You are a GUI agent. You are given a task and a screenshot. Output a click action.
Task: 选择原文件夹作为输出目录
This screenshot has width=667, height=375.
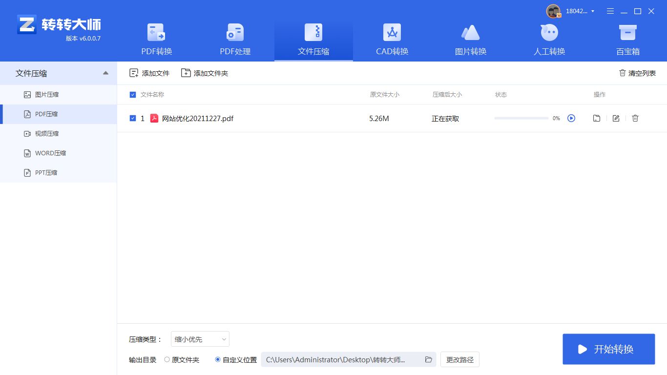(x=167, y=359)
